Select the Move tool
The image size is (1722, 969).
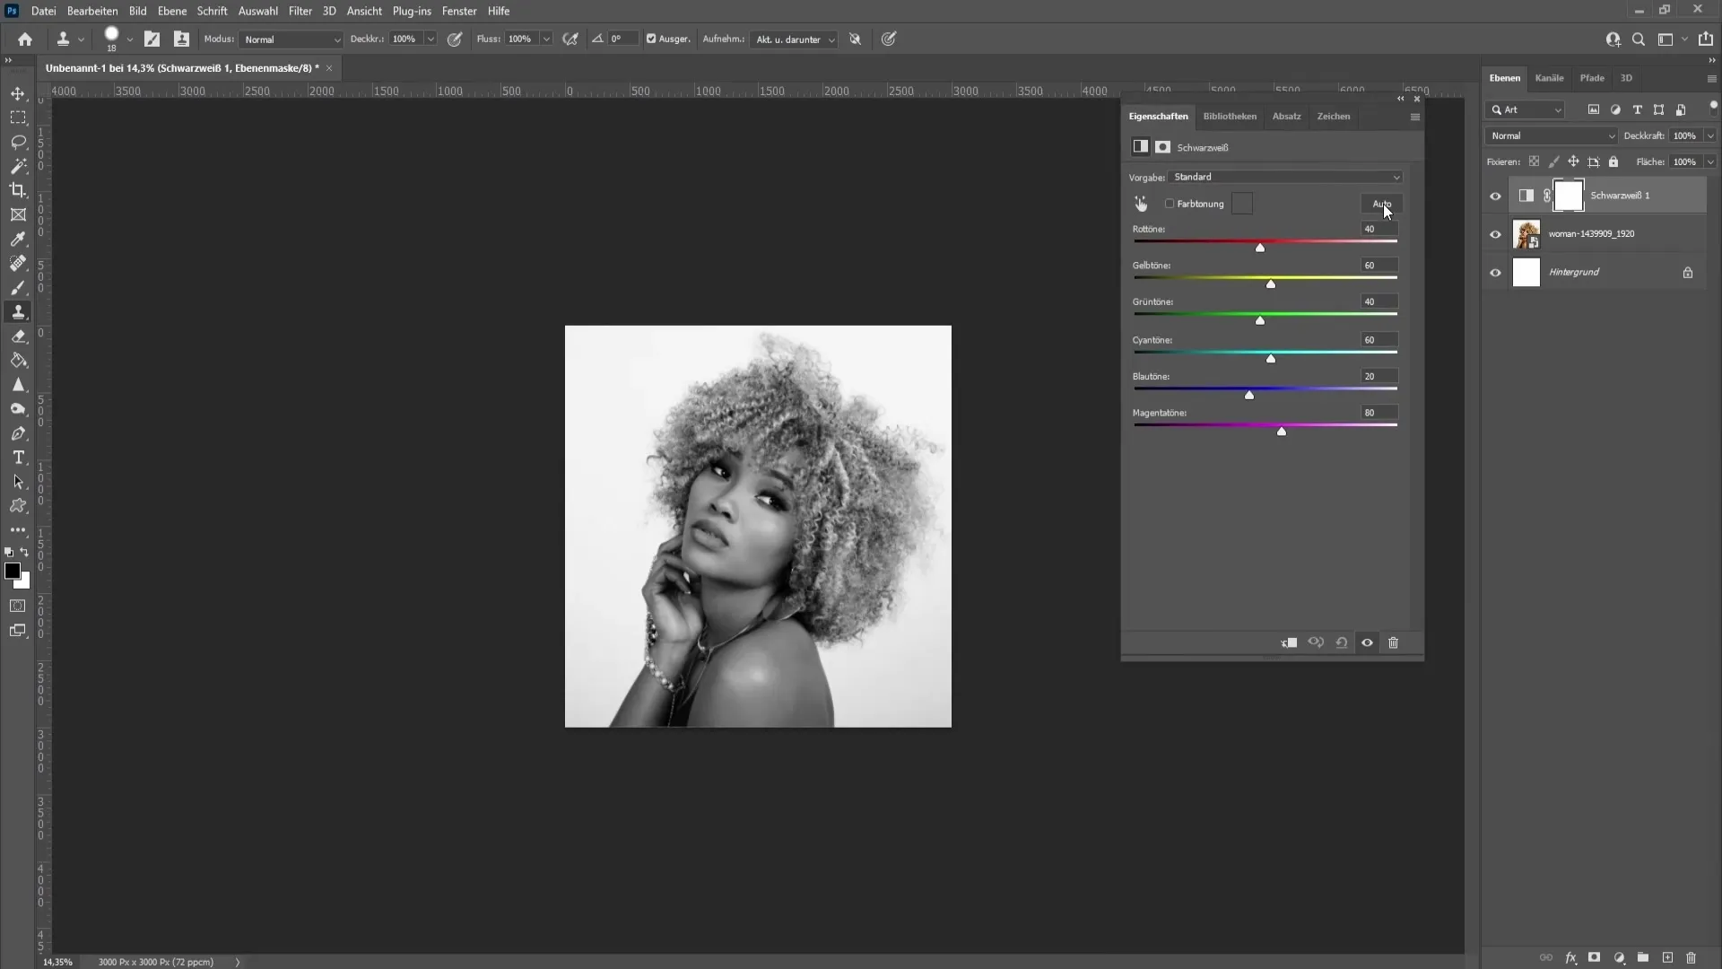[x=18, y=93]
